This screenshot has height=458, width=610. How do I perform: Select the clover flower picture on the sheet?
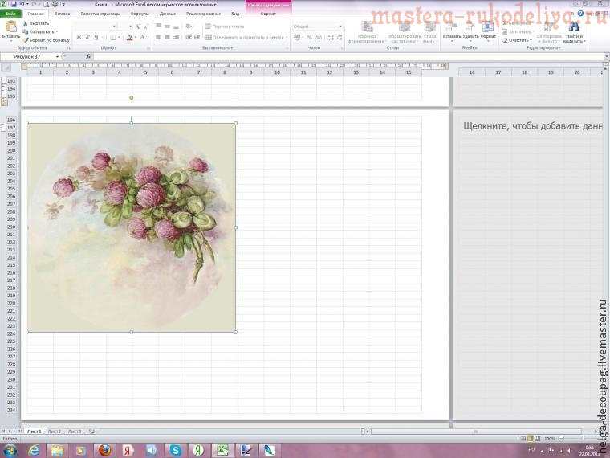coord(132,227)
